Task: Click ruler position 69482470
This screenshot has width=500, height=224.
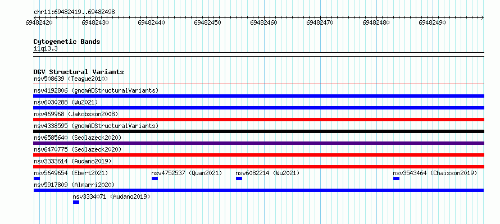Action: [320, 22]
